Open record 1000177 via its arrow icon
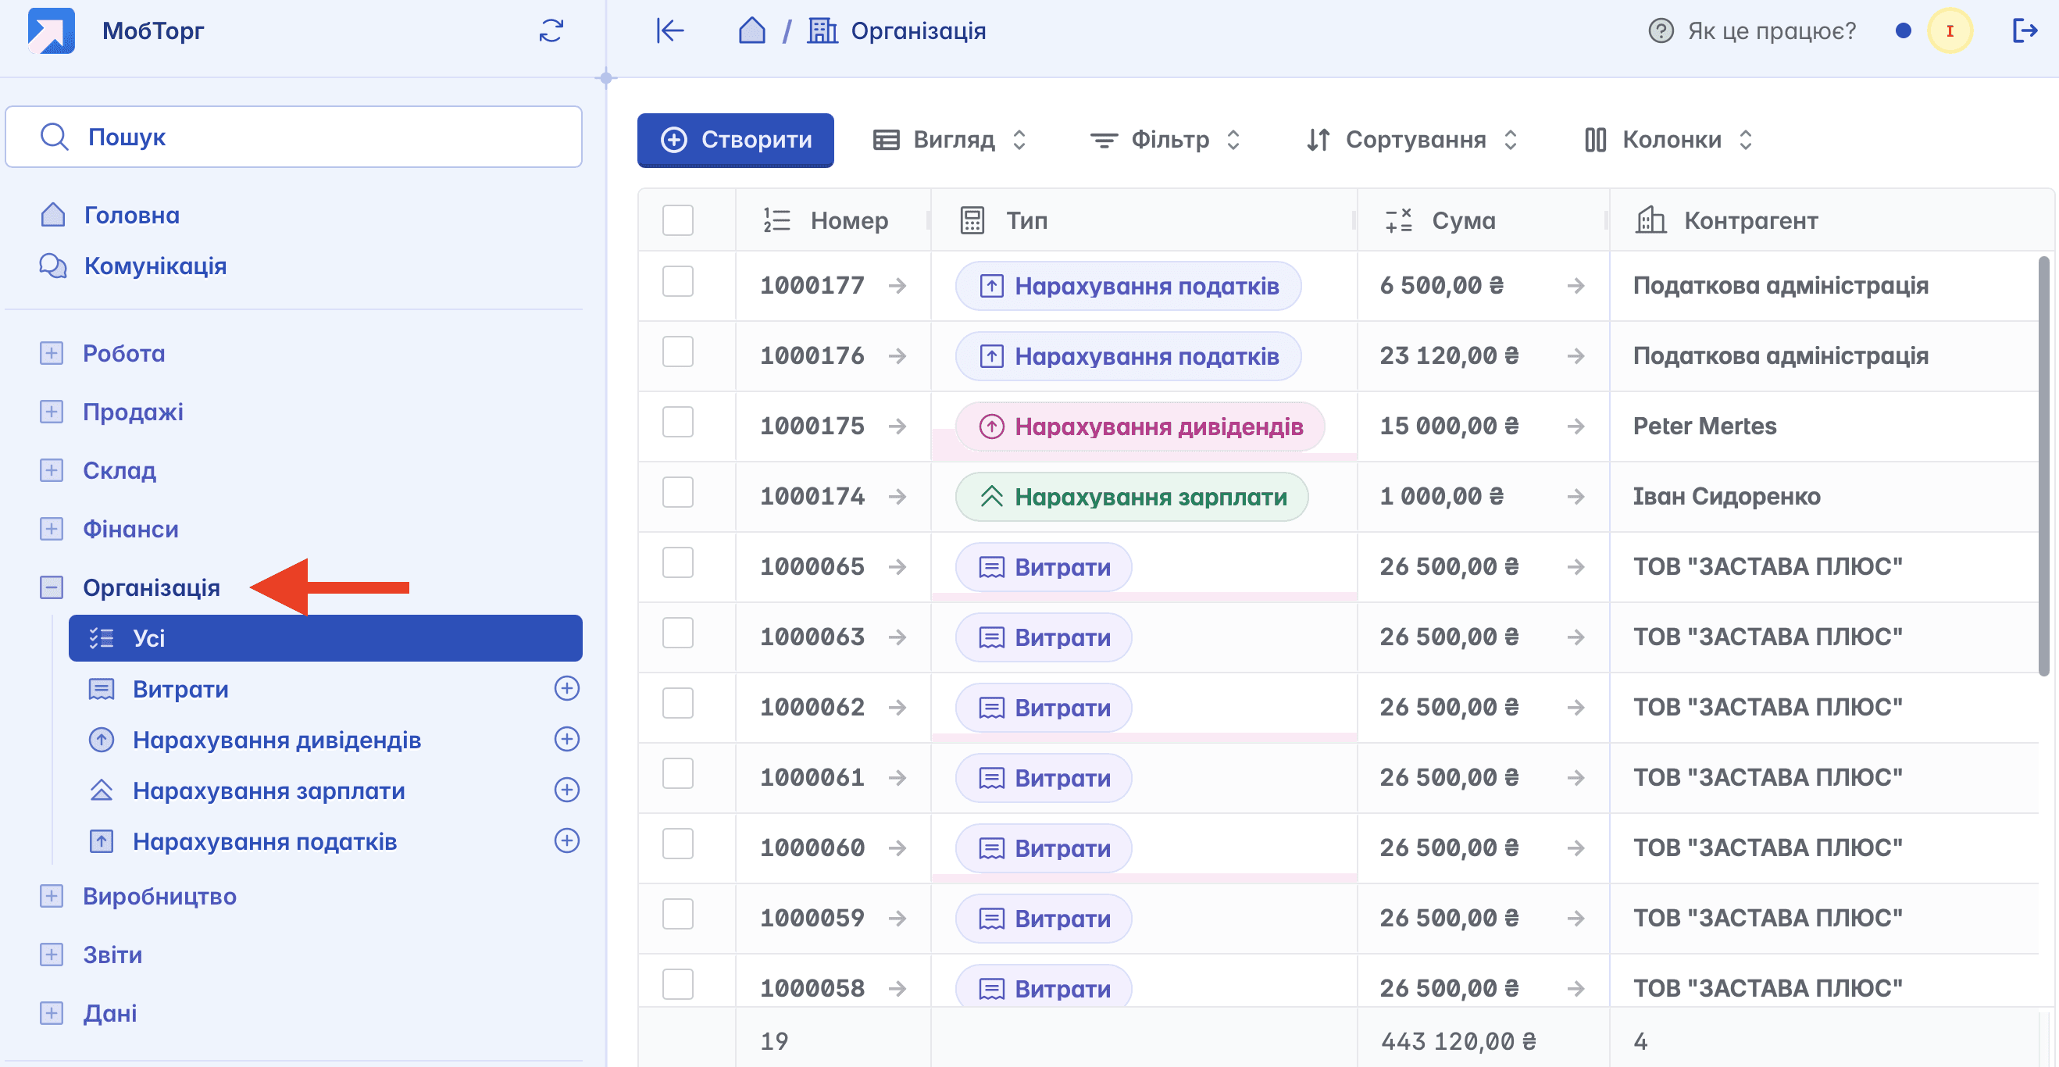 (897, 285)
